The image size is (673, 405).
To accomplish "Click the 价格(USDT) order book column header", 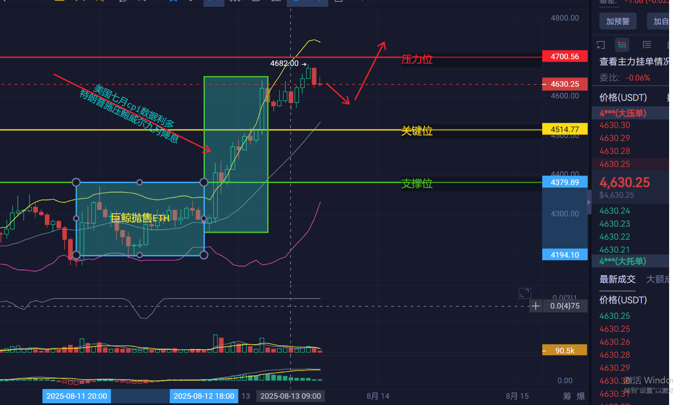I will coord(623,97).
